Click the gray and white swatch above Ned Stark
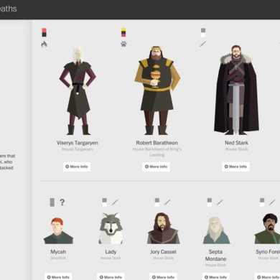The width and height of the screenshot is (280, 280). coord(203,32)
